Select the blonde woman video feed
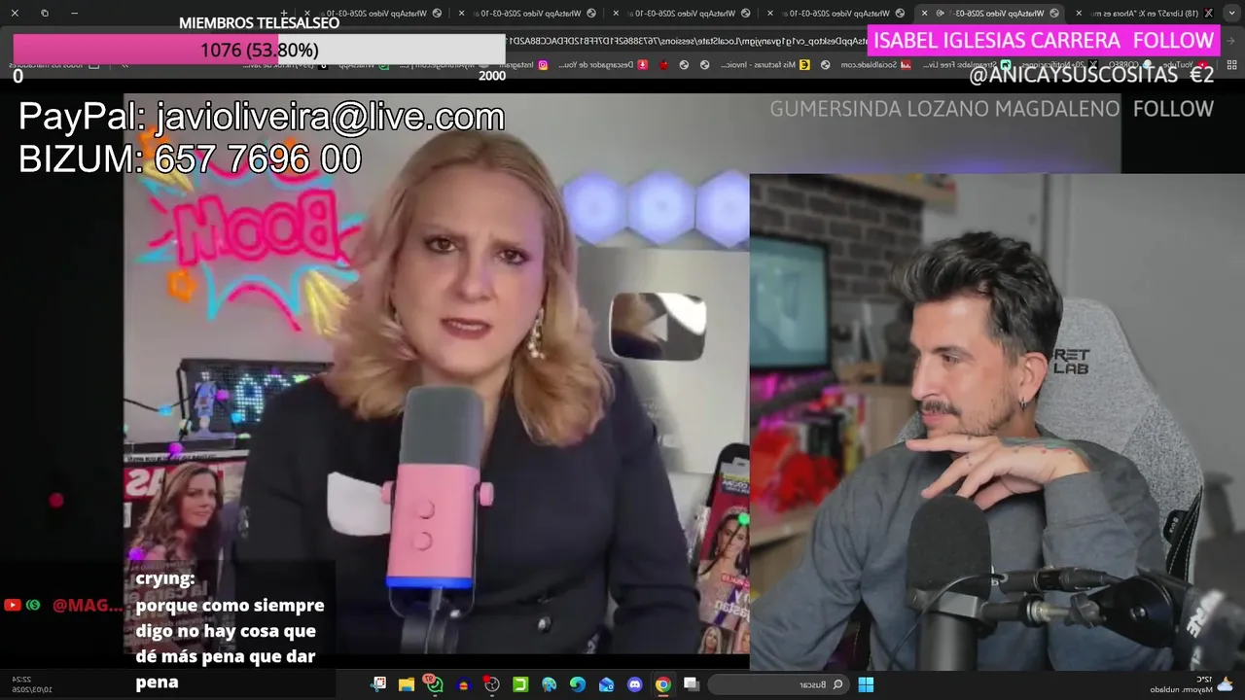1245x700 pixels. coord(436,373)
